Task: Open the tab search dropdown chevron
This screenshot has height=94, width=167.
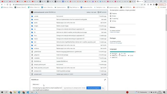Action: coord(153,1)
